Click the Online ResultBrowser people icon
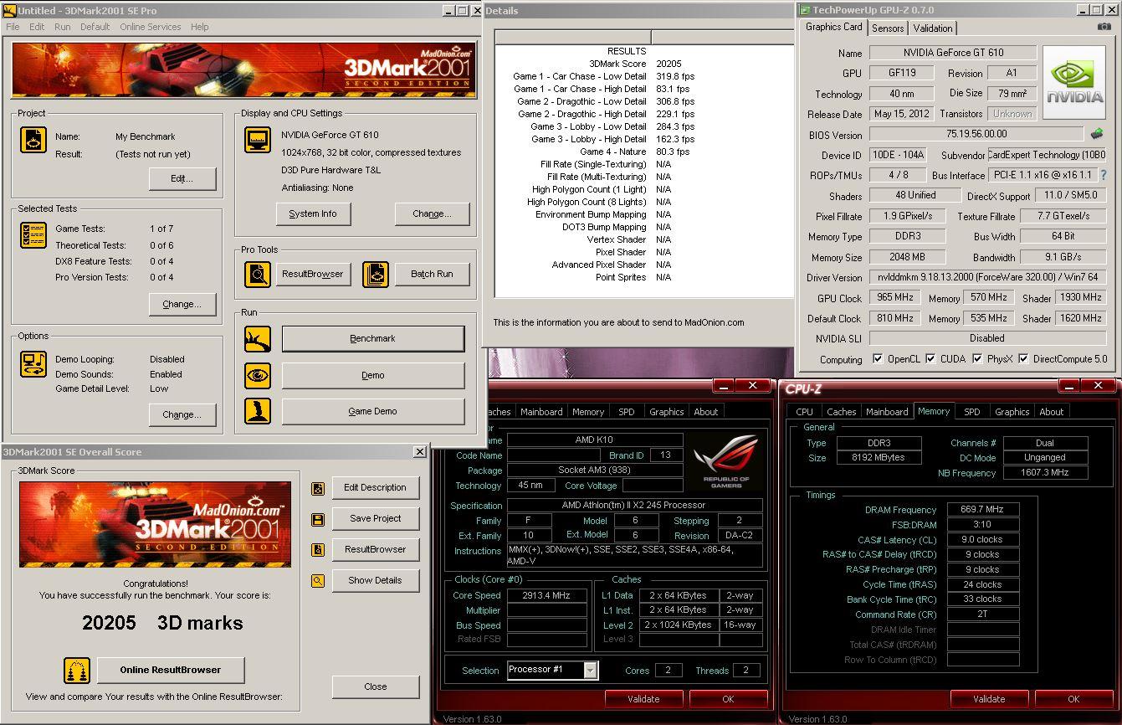This screenshot has height=725, width=1122. [x=77, y=671]
